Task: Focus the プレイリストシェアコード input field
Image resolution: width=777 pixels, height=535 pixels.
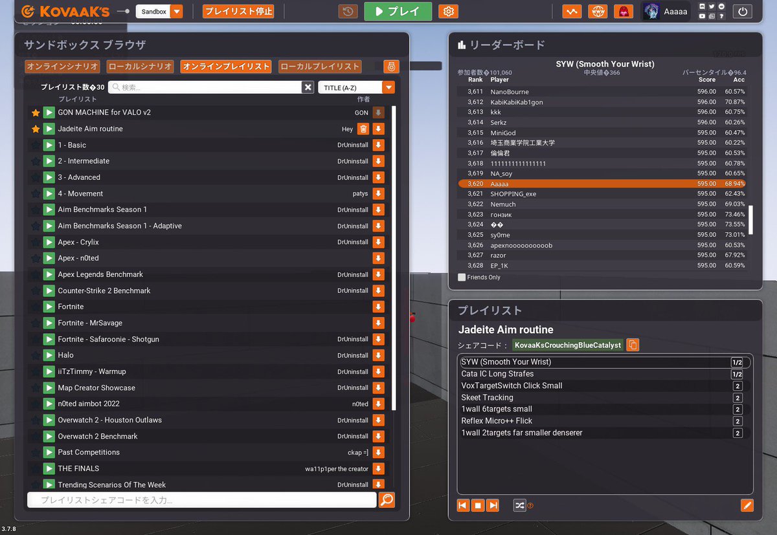Action: coord(201,499)
